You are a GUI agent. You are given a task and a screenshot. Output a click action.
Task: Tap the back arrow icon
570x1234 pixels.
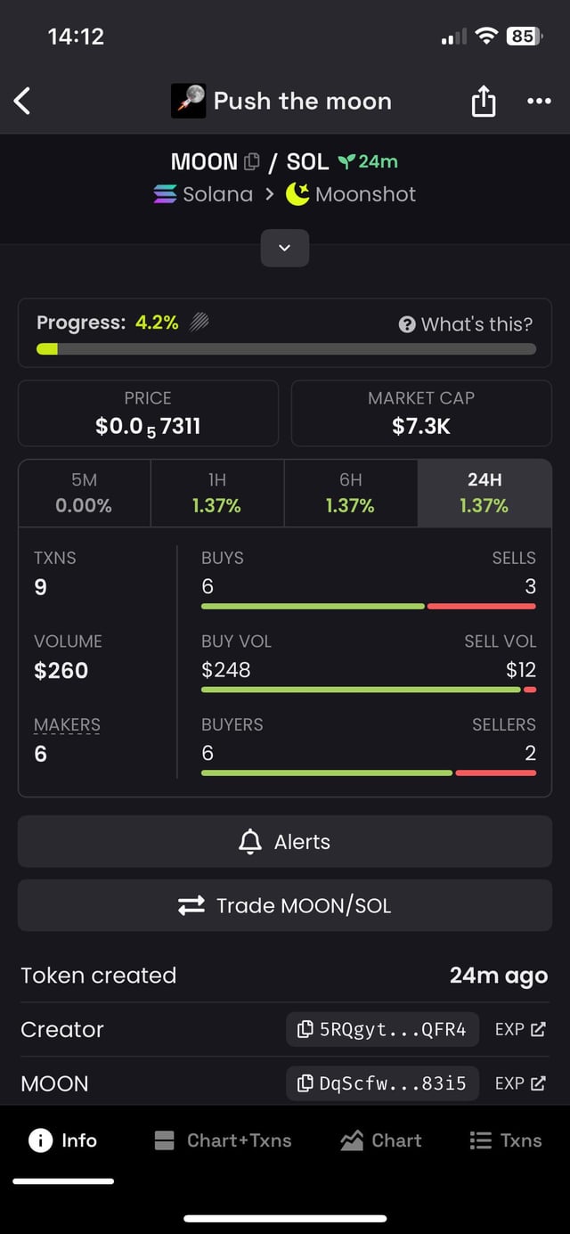(x=23, y=101)
